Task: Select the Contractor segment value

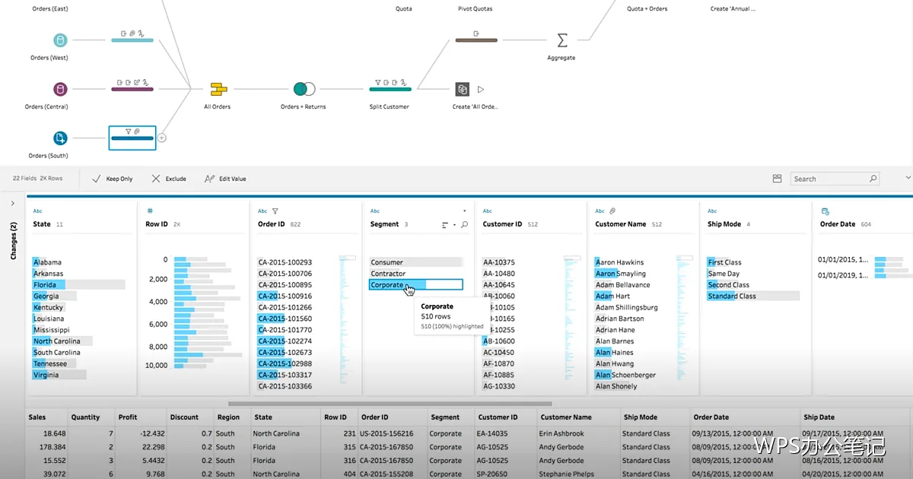Action: tap(416, 274)
